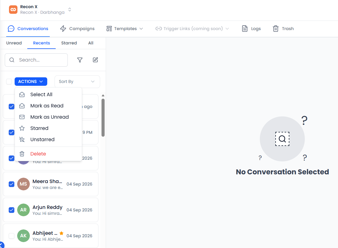The image size is (338, 248).
Task: Open the funnel filter icon
Action: pyautogui.click(x=80, y=60)
